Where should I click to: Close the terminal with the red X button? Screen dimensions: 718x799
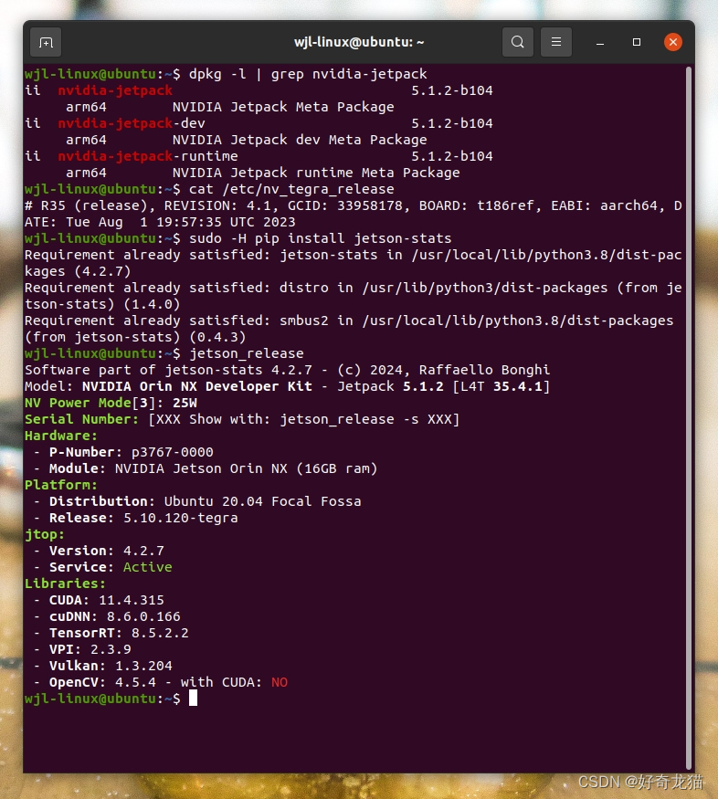[x=673, y=42]
